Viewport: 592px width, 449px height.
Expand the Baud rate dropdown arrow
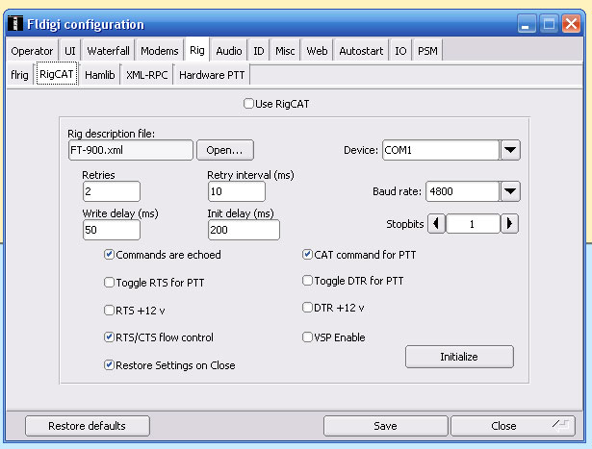510,191
